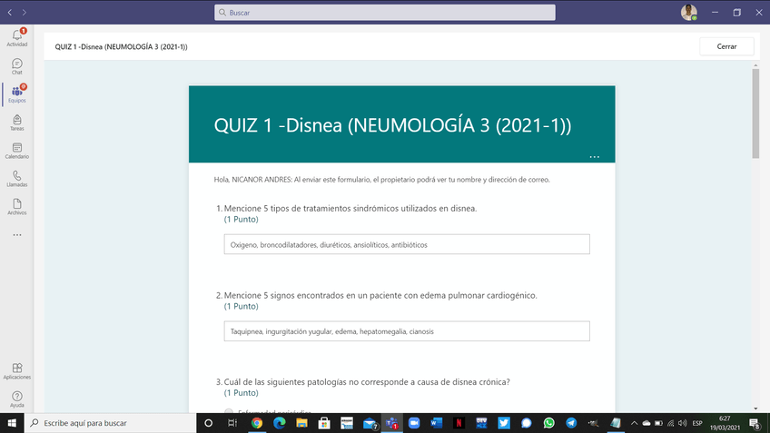Open Telegram from the taskbar

click(x=571, y=423)
